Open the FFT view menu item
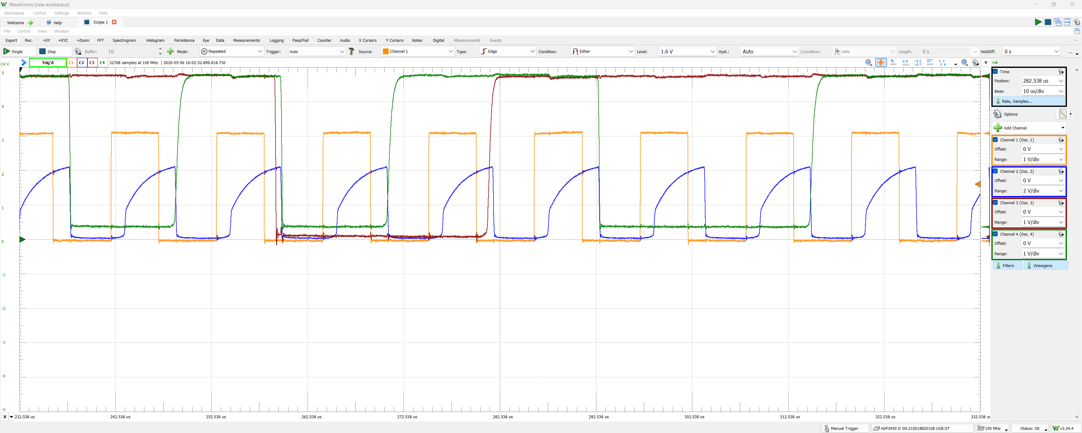This screenshot has width=1082, height=433. pyautogui.click(x=100, y=41)
